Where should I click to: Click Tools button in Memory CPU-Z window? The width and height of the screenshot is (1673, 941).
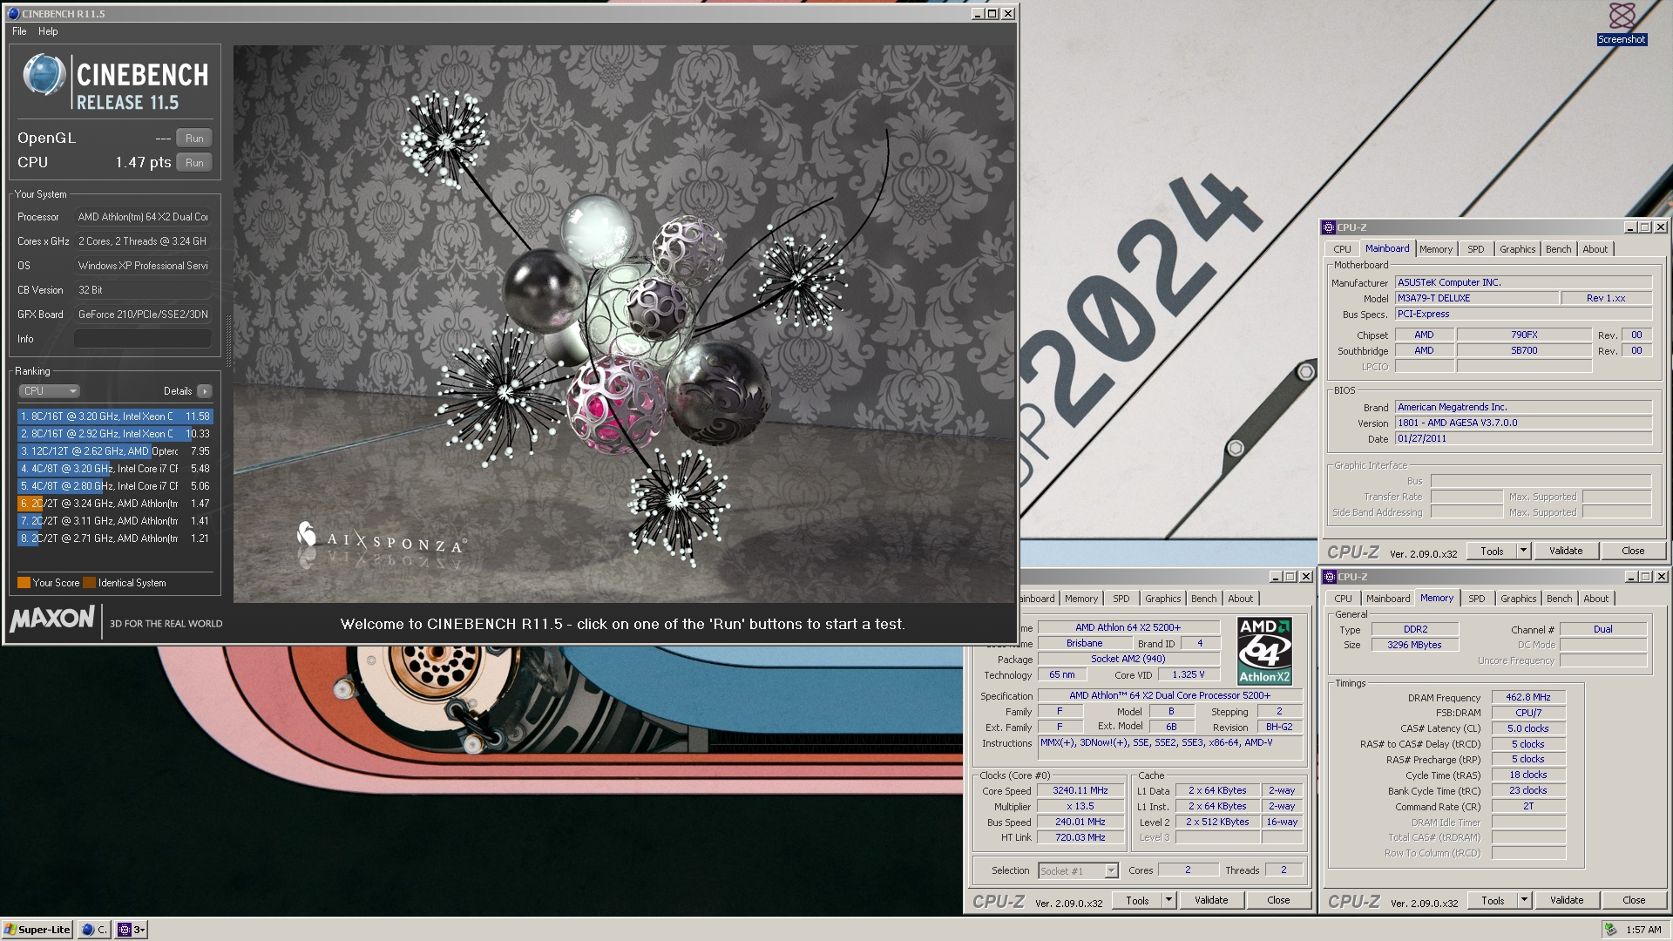(1493, 900)
